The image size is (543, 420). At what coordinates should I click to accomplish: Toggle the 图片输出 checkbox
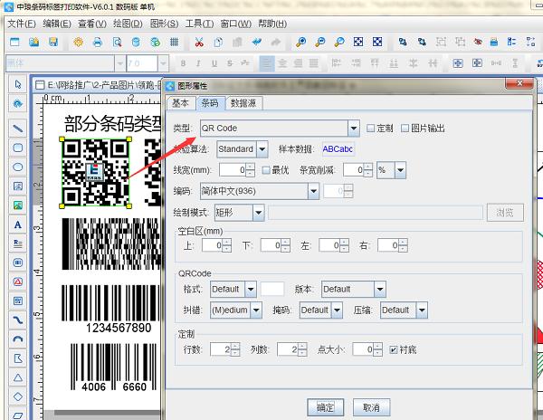click(405, 129)
